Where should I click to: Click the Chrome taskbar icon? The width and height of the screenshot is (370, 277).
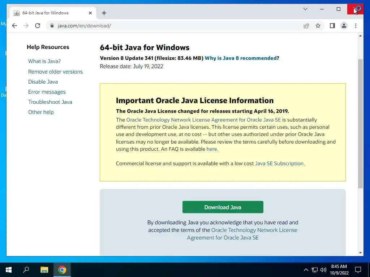click(62, 270)
